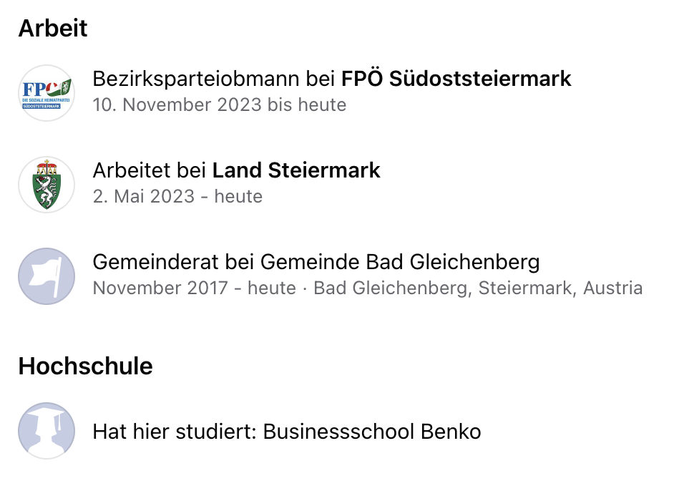Click the Businessschool Benko school name

tap(372, 432)
